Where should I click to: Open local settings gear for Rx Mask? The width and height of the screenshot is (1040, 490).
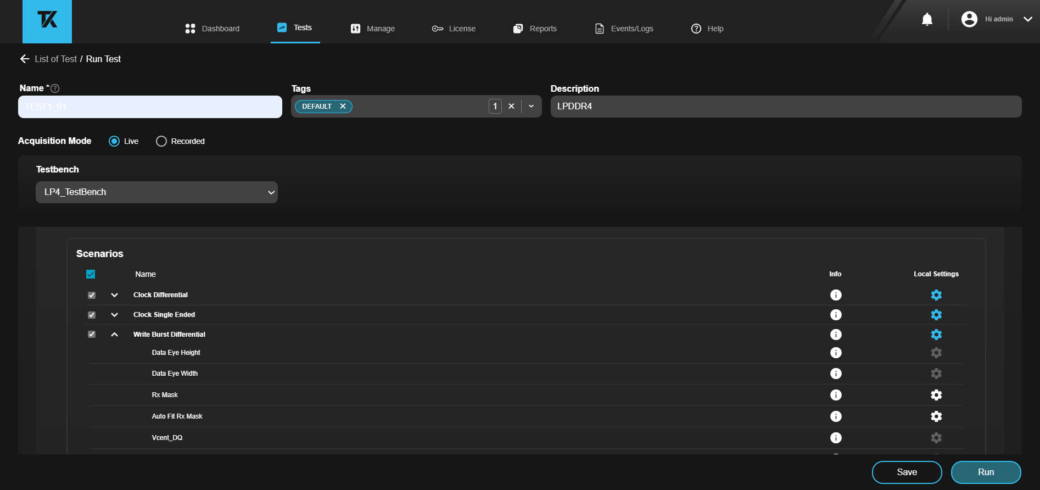coord(936,395)
